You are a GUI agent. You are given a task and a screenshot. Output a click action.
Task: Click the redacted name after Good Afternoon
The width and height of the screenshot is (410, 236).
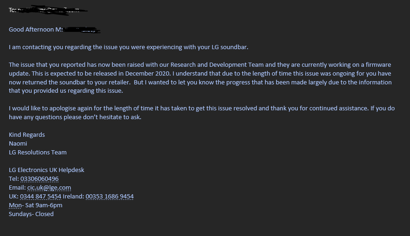(x=81, y=30)
